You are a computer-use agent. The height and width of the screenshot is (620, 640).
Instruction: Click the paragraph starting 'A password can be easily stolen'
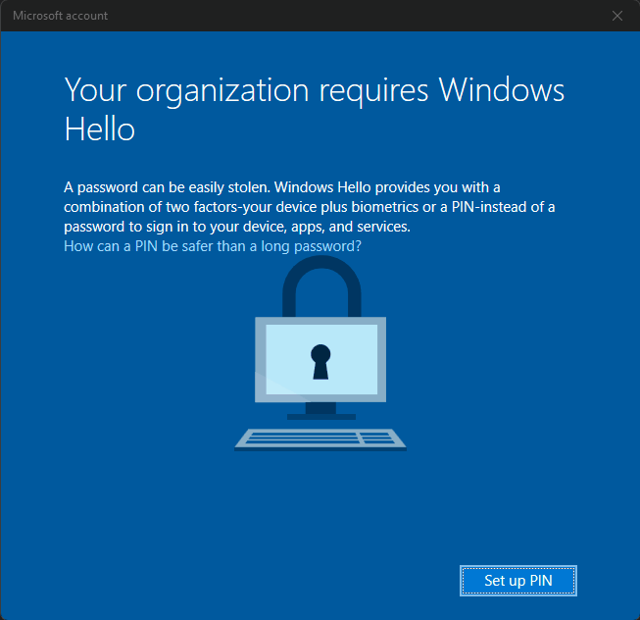(x=310, y=207)
